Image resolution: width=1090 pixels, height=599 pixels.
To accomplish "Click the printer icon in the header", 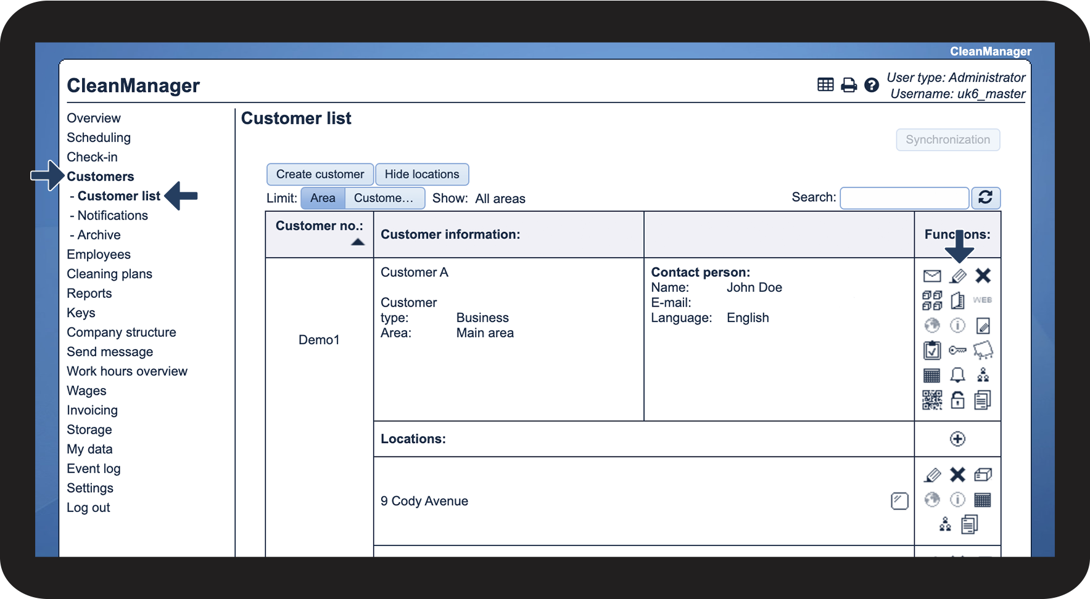I will click(x=849, y=85).
